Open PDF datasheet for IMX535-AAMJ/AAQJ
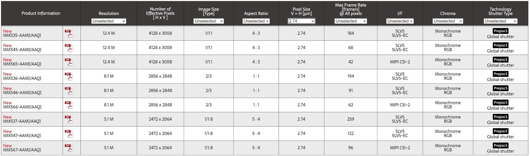 coord(69,33)
